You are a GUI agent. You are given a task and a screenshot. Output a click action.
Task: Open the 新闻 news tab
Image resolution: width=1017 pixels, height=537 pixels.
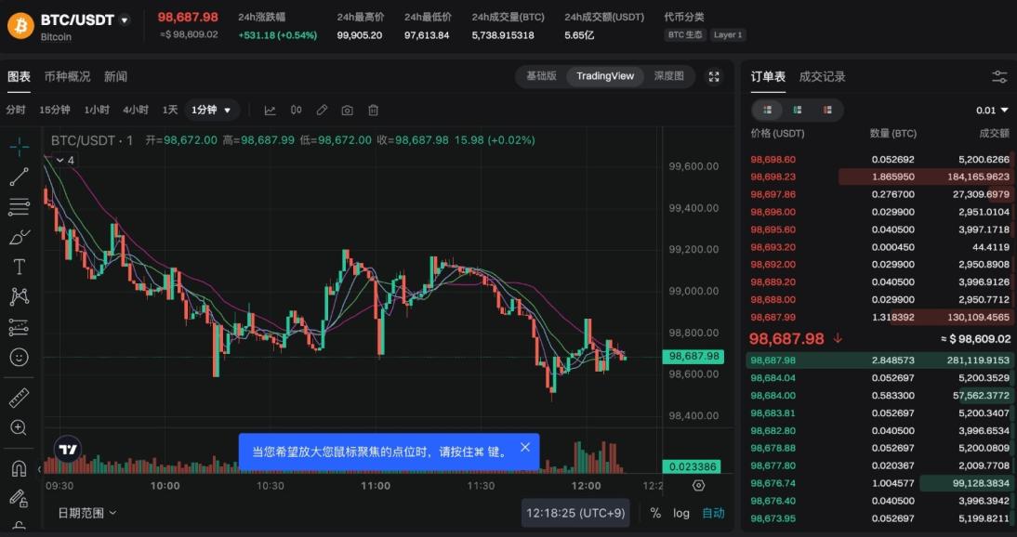(x=116, y=77)
